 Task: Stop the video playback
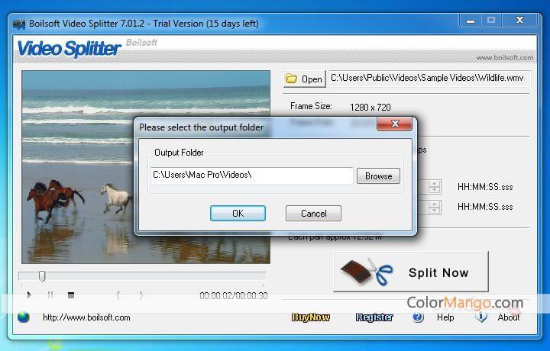71,295
